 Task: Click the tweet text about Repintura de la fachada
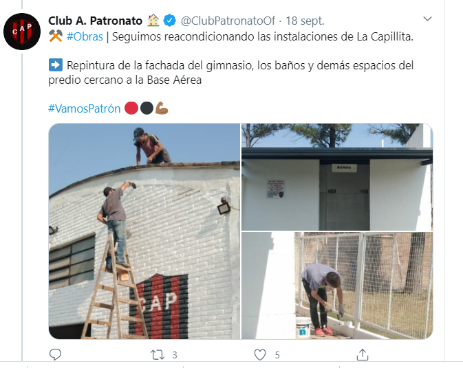(231, 73)
